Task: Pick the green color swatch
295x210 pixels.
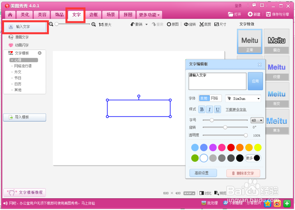Action: point(195,158)
